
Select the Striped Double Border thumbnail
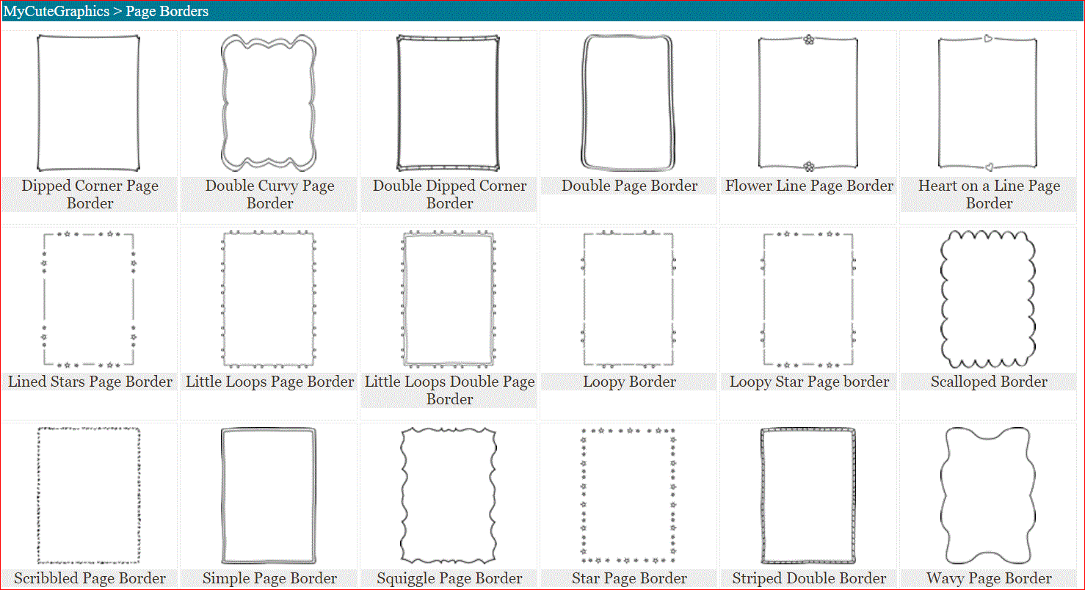(808, 495)
